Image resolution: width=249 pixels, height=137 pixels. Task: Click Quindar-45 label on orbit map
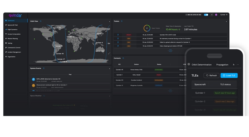tap(60, 54)
